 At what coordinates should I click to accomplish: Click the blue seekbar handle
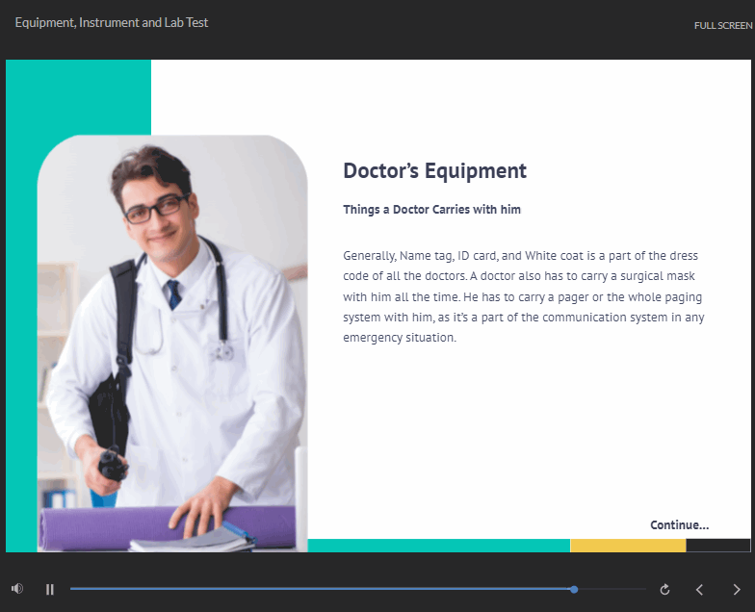tap(574, 589)
